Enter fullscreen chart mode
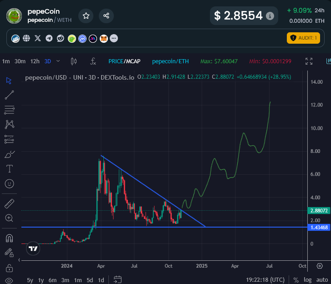This screenshot has width=331, height=284. (309, 61)
